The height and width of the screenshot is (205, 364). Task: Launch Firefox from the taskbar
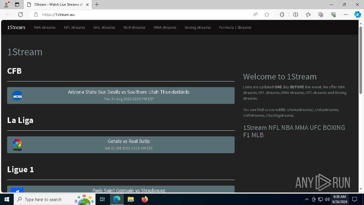click(145, 199)
